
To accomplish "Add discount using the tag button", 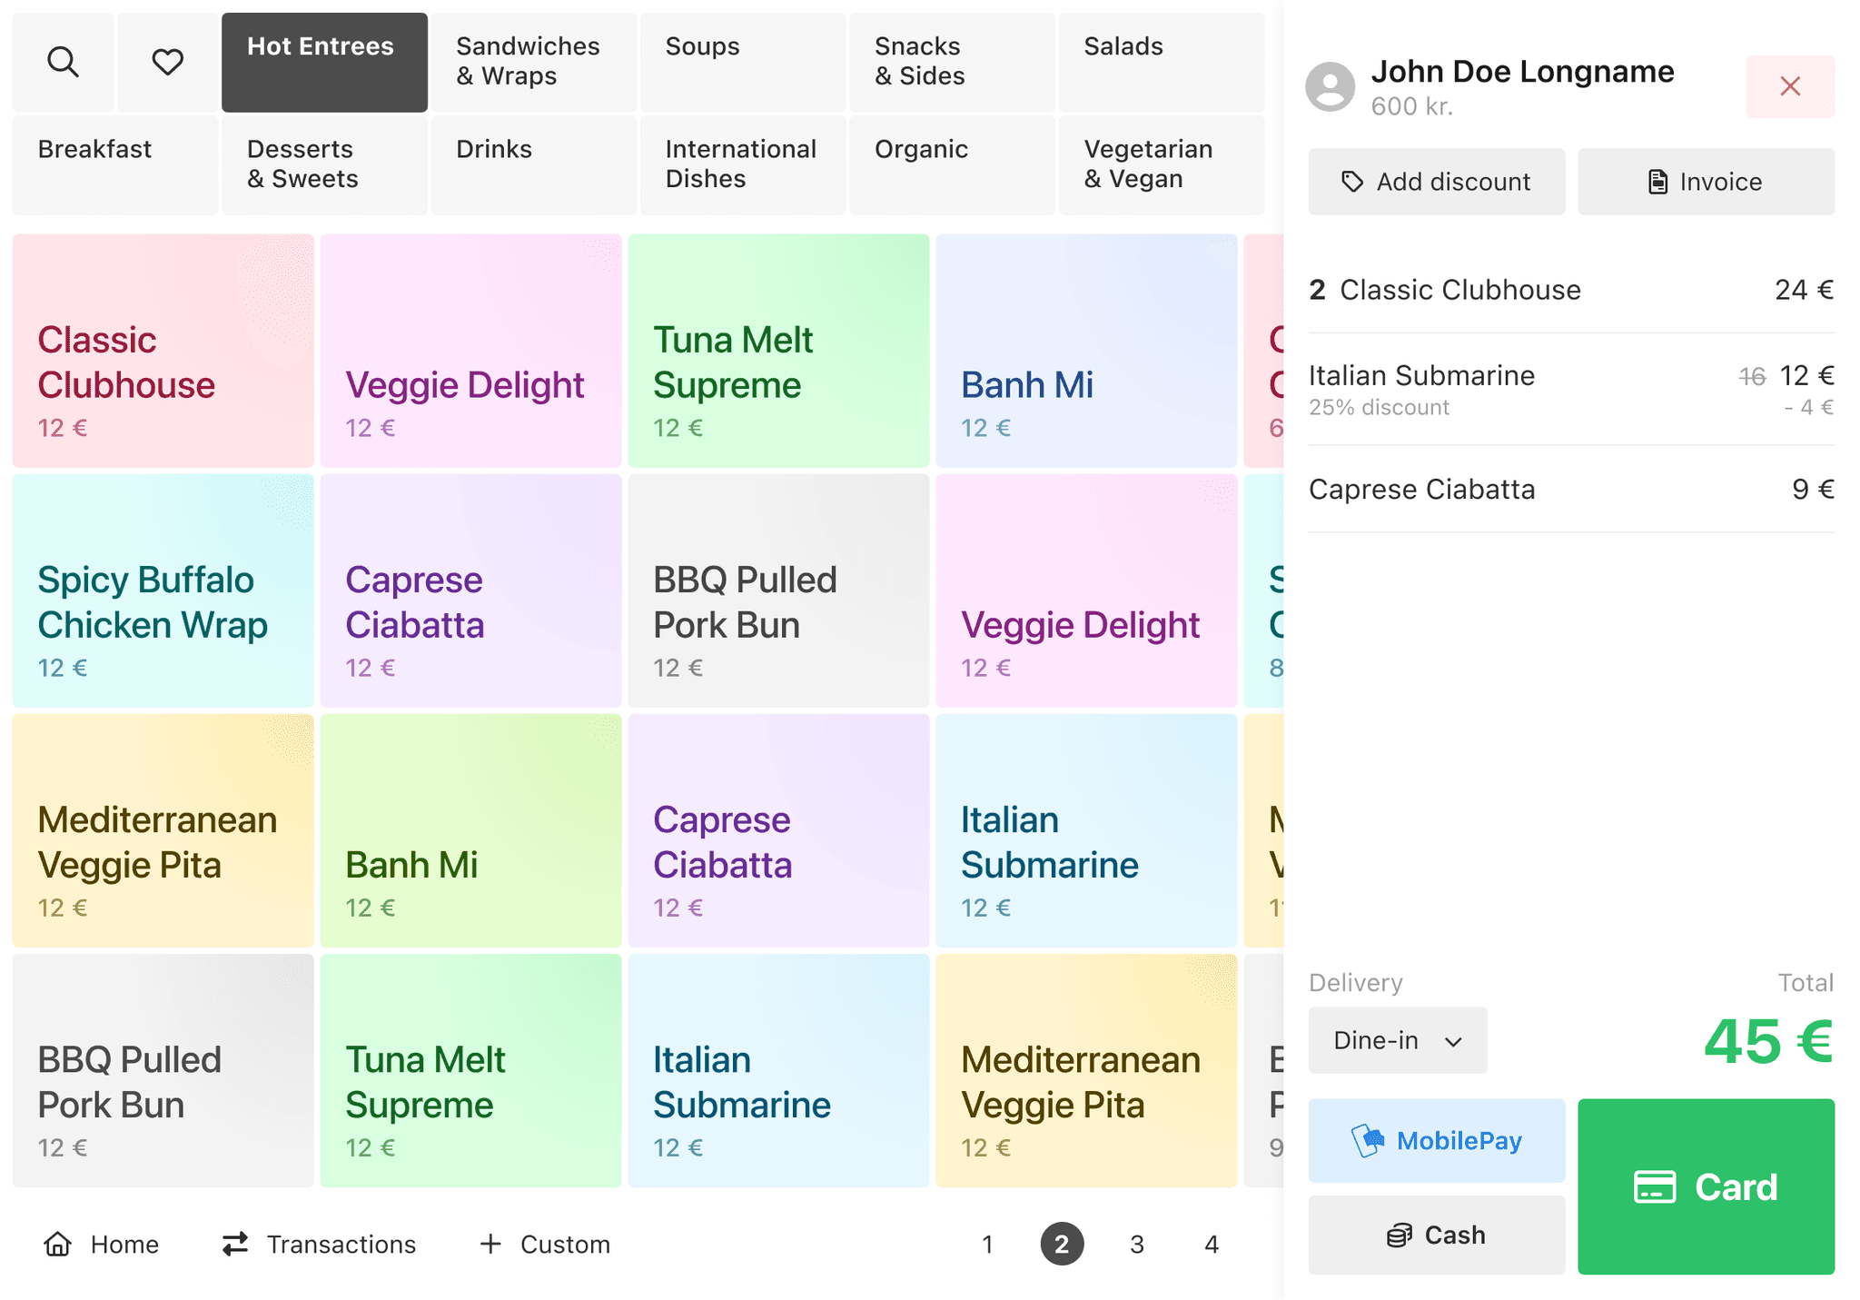I will tap(1436, 182).
